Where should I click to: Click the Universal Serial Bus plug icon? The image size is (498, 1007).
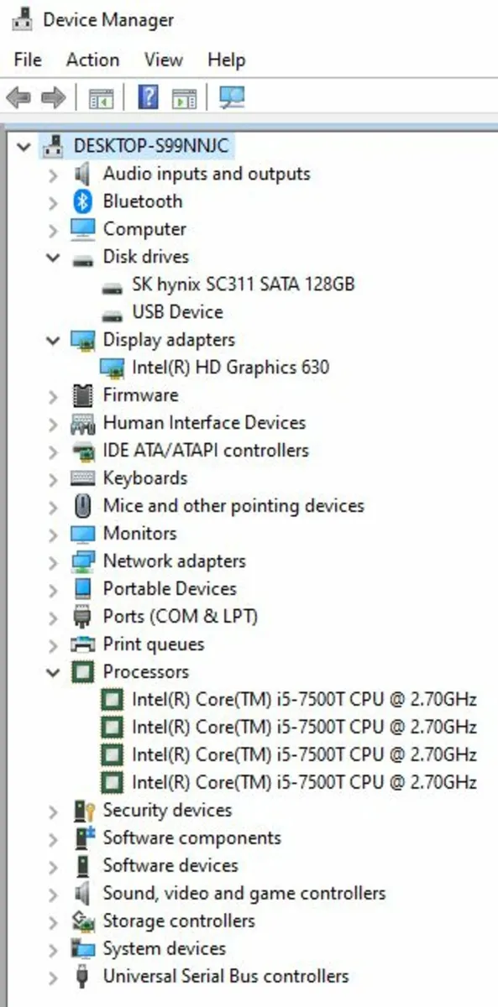[x=82, y=977]
